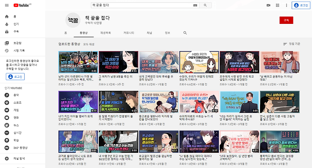
Task: Select the Videos (동영상) tab
Action: pyautogui.click(x=84, y=33)
